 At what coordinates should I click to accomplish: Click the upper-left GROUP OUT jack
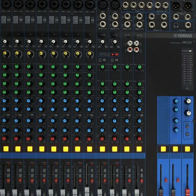pos(152,16)
